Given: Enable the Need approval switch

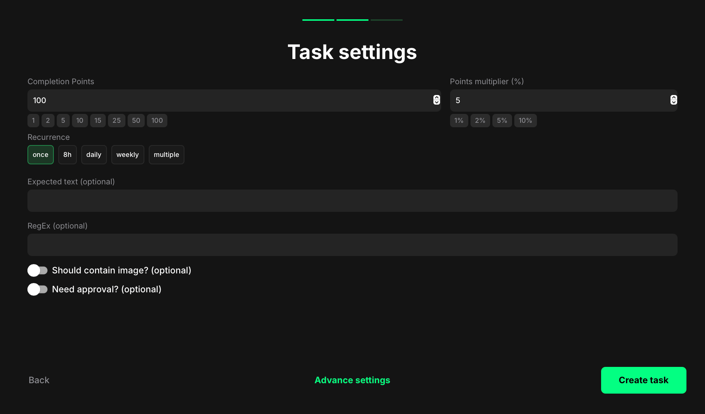Looking at the screenshot, I should tap(37, 289).
